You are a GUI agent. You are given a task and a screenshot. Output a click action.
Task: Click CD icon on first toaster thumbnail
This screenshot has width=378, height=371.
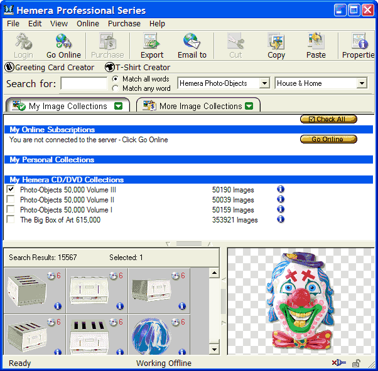51,276
